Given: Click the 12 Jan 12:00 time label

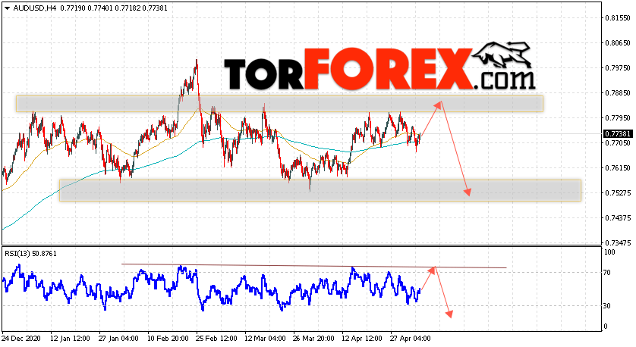Looking at the screenshot, I should tap(70, 339).
